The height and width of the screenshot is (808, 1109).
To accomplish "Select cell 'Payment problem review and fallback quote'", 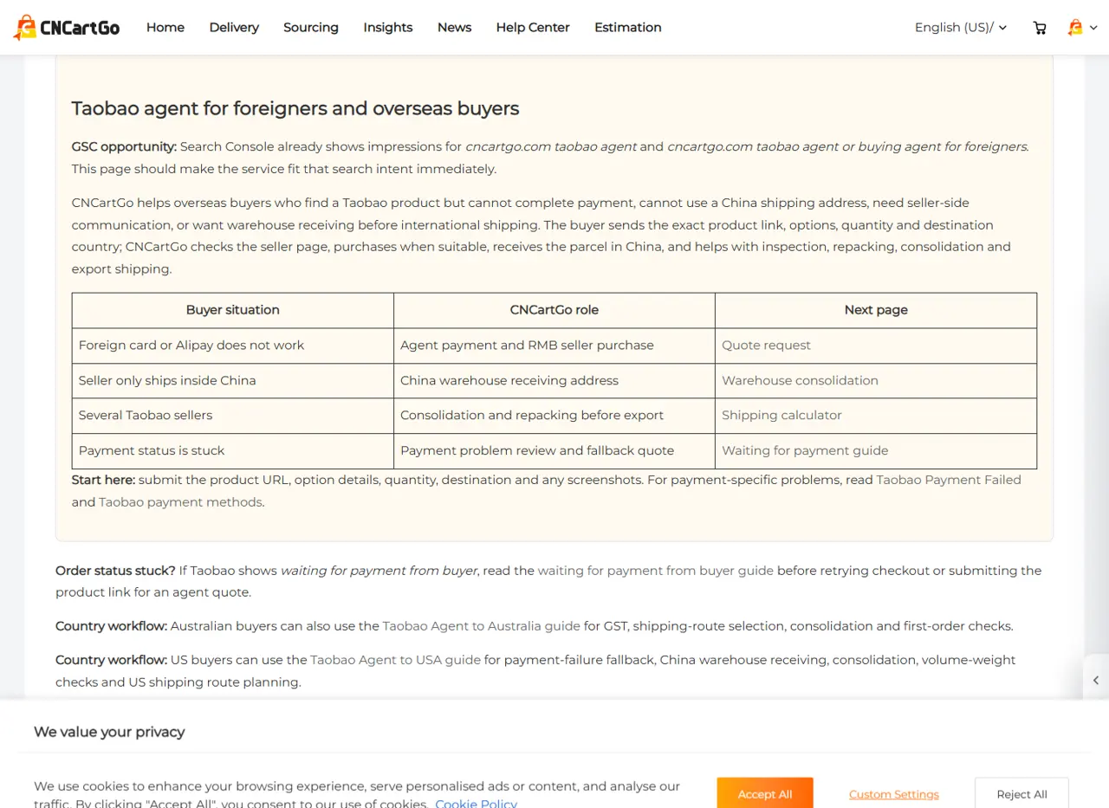I will (x=554, y=451).
